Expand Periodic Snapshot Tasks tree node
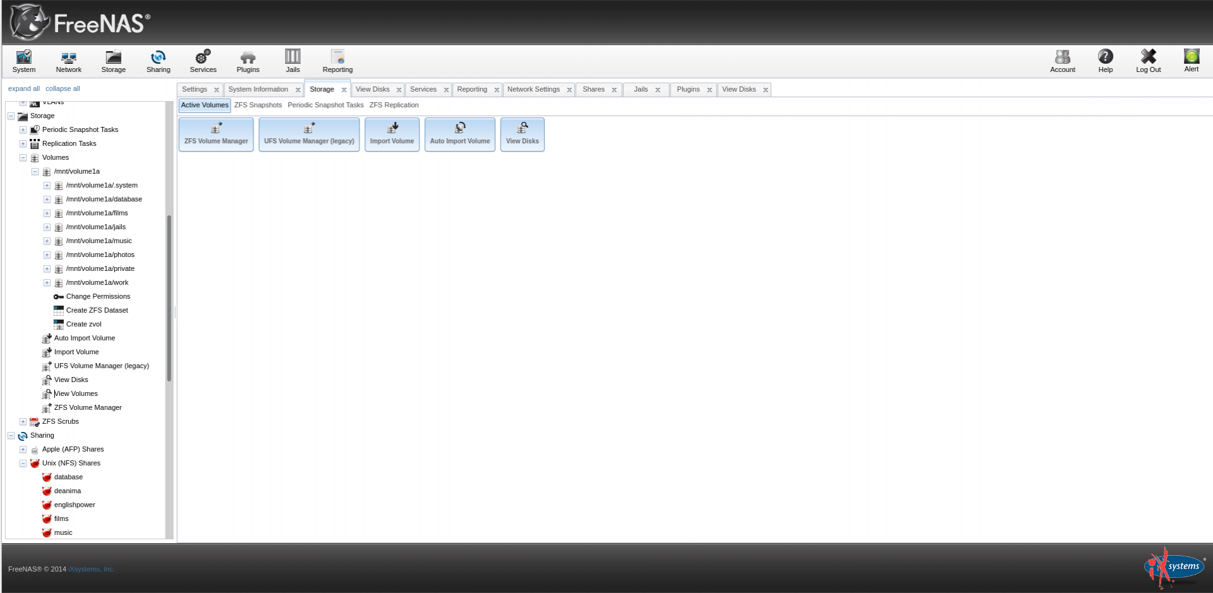Screen dimensions: 1213x593 click(x=23, y=130)
